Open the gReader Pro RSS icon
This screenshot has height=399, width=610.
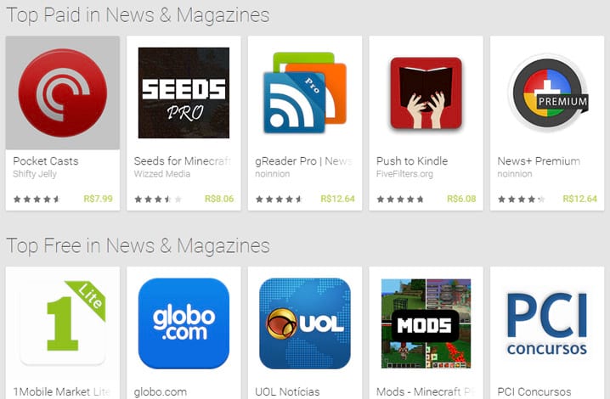[305, 93]
